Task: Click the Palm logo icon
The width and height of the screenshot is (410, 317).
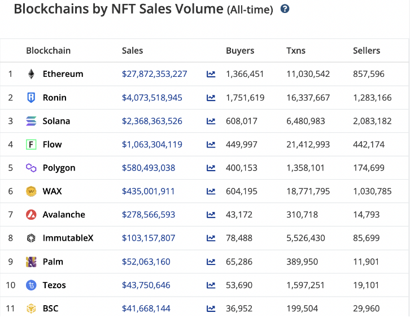Action: point(31,262)
